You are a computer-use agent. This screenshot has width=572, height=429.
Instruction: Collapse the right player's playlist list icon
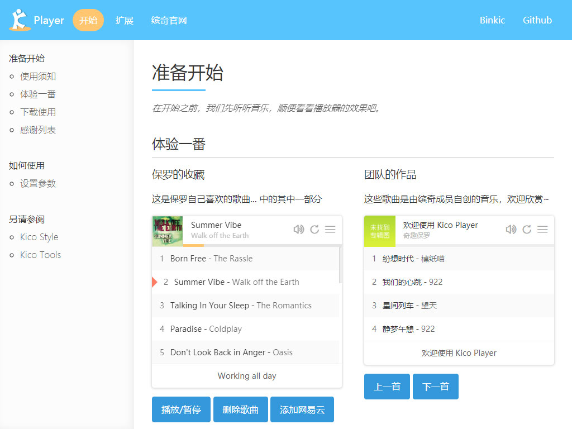tap(542, 230)
